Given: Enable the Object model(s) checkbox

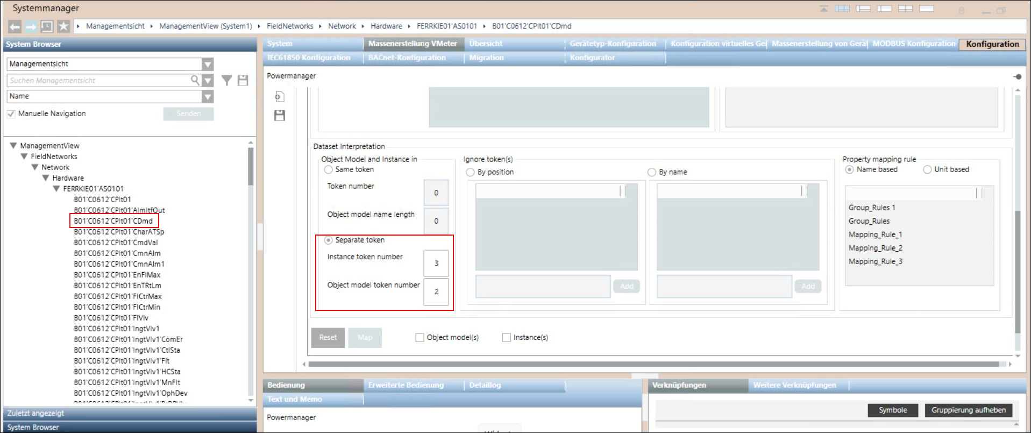Looking at the screenshot, I should (419, 338).
